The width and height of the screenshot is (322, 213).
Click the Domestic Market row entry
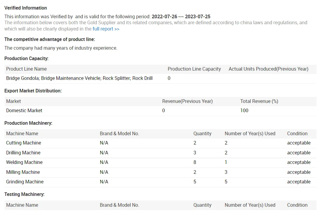(x=24, y=110)
